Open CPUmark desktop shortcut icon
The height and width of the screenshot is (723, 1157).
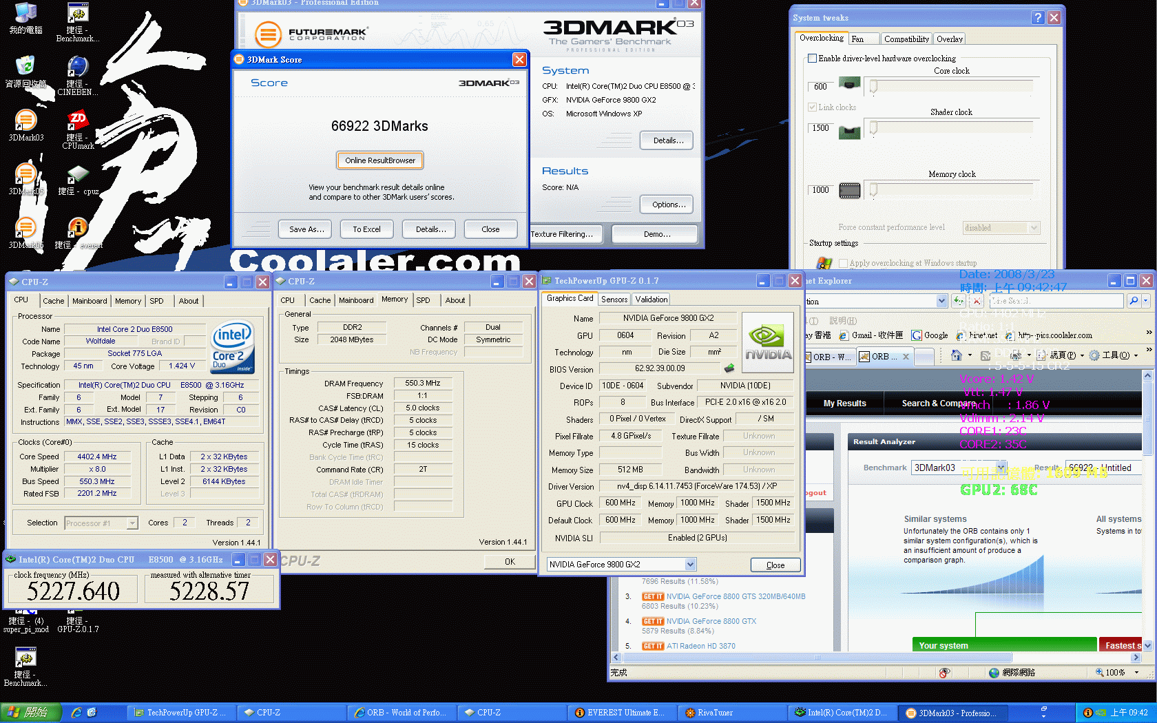click(x=77, y=121)
